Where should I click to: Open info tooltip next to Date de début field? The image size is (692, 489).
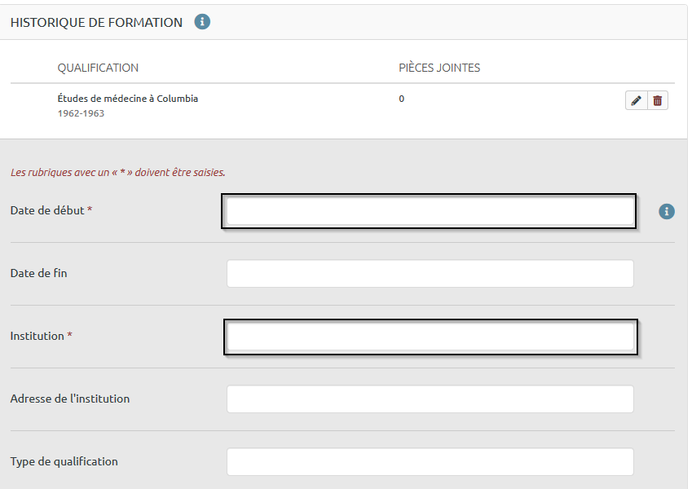[667, 212]
